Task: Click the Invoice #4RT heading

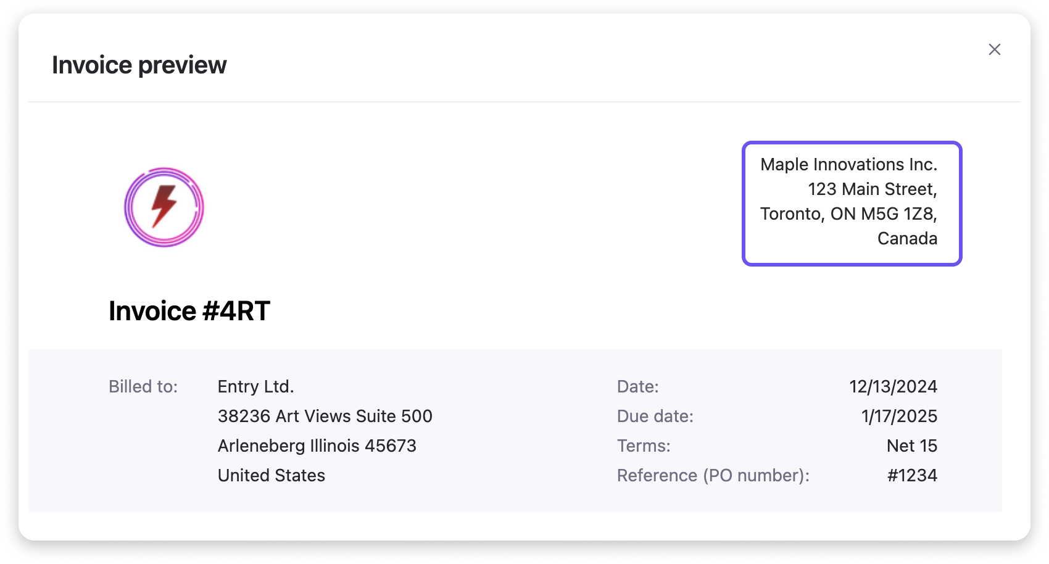Action: 189,311
